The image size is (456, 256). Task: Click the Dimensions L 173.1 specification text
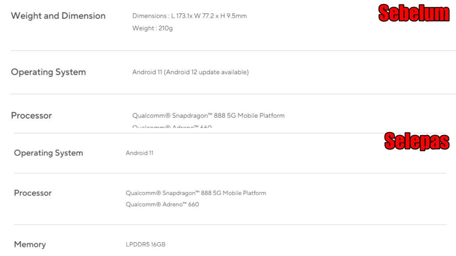pos(189,16)
